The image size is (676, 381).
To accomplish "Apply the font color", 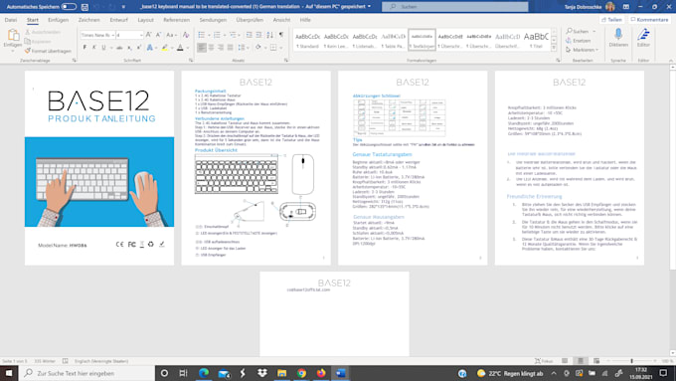I will [x=180, y=48].
